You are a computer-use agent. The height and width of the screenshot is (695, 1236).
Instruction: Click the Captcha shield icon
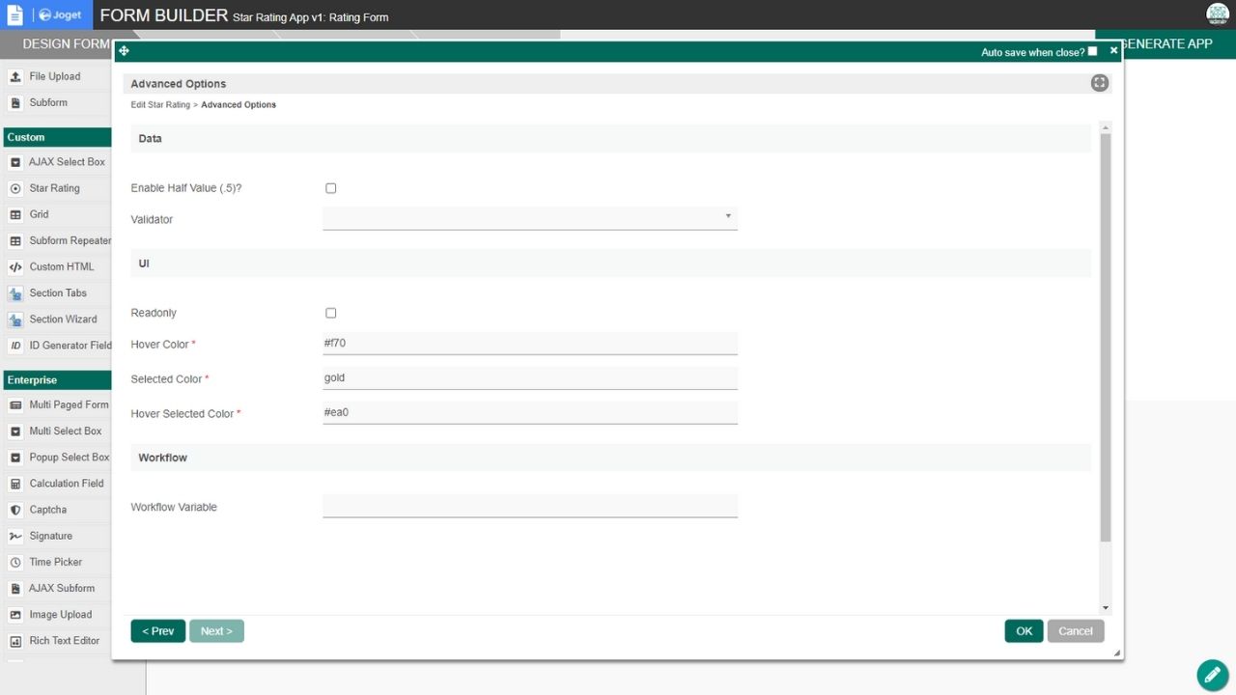click(x=15, y=511)
